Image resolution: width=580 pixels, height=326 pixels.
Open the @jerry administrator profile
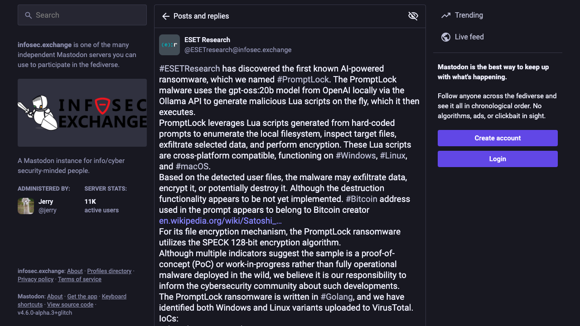(x=48, y=210)
